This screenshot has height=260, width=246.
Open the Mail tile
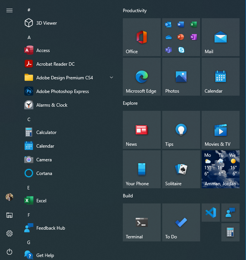[x=221, y=37]
